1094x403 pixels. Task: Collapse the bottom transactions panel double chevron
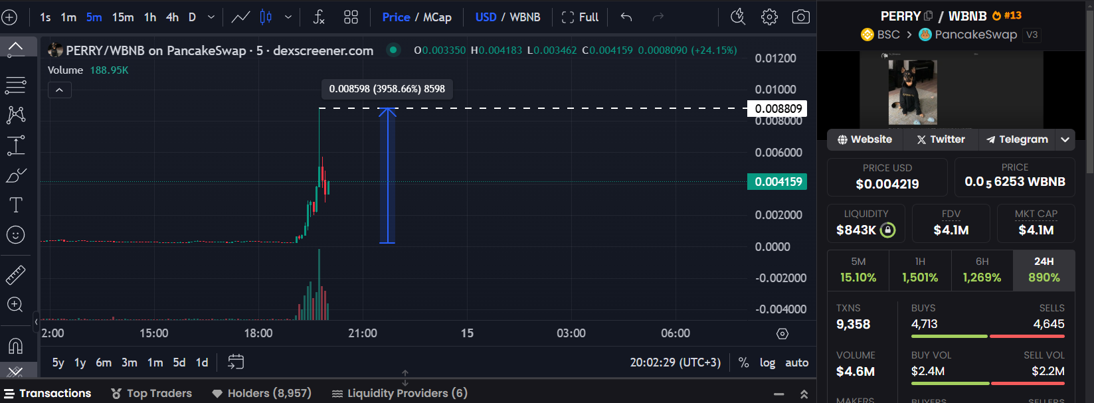(x=804, y=394)
